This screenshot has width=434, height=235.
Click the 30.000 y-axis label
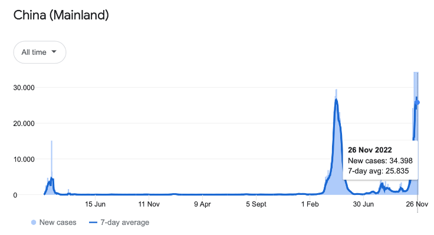click(24, 88)
